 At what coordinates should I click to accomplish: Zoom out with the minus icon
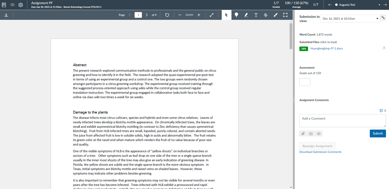180,15
